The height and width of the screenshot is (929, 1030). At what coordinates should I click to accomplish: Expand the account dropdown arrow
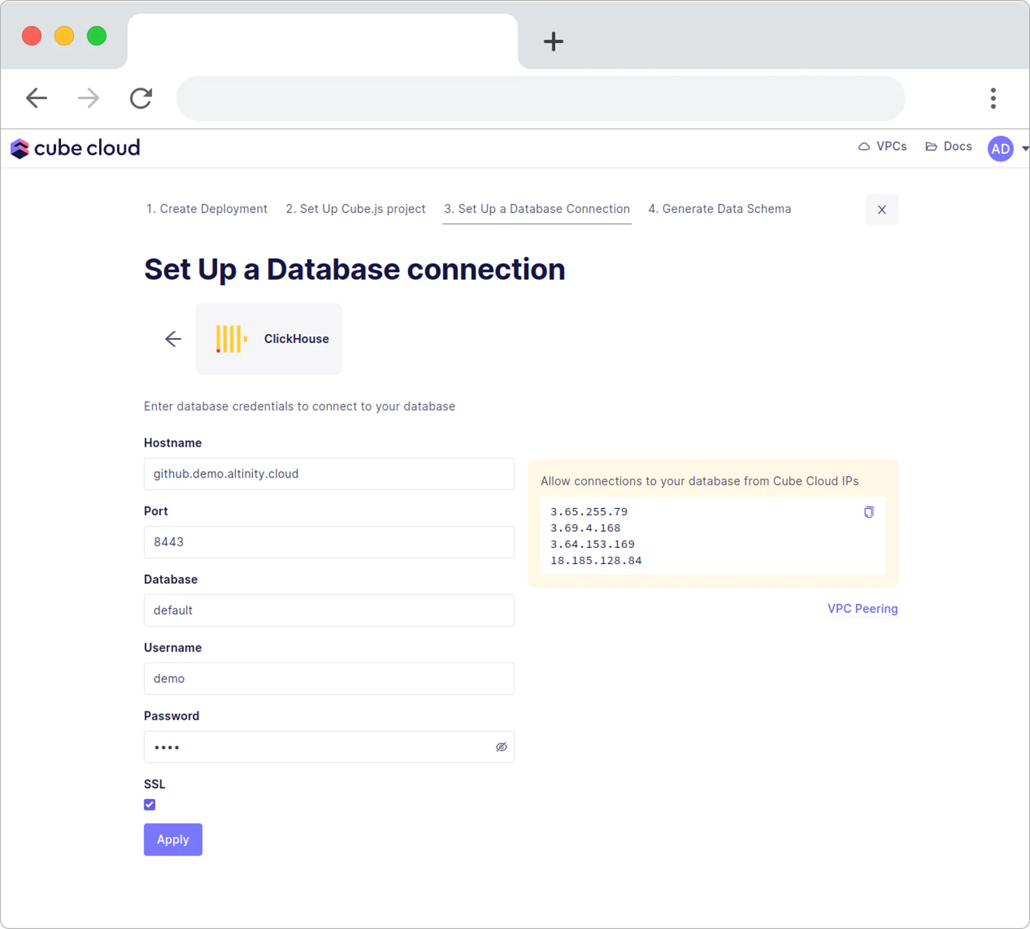click(1025, 149)
